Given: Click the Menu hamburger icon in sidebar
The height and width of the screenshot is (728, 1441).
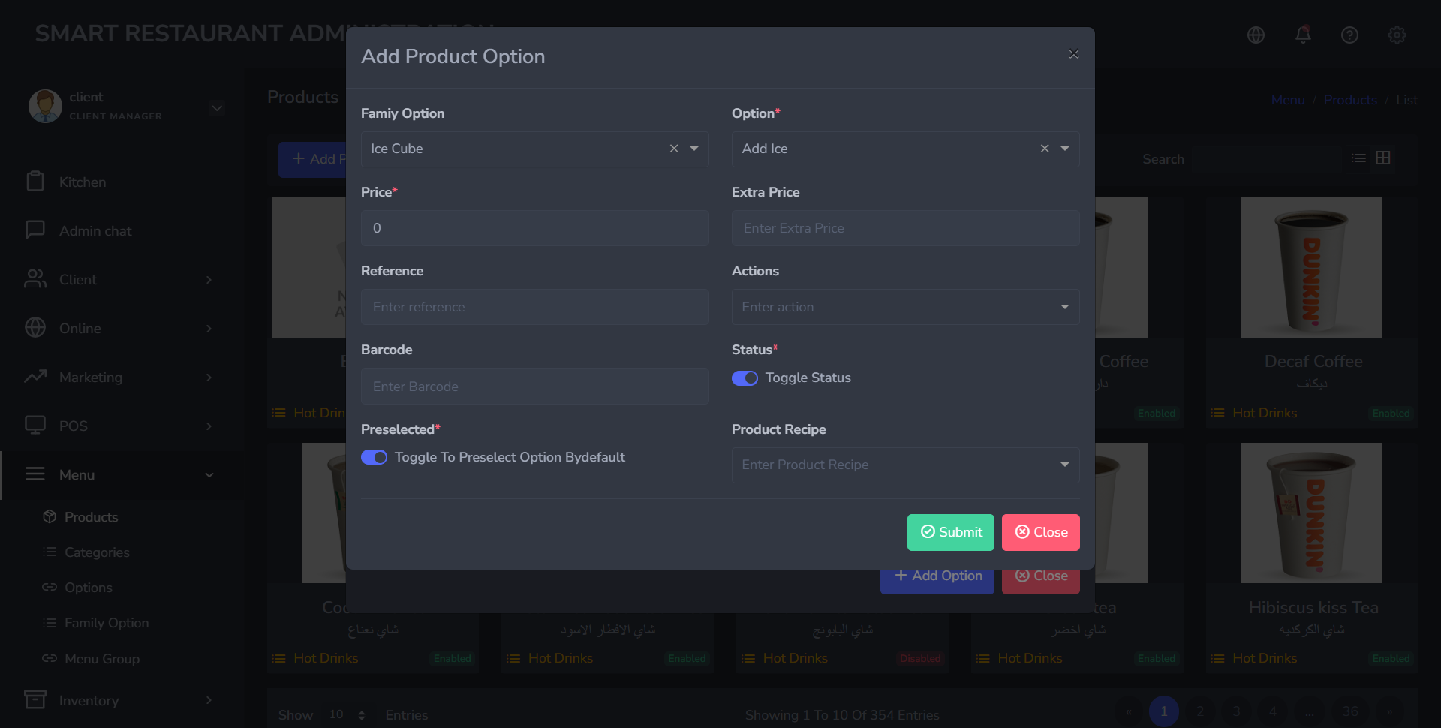Looking at the screenshot, I should [35, 474].
